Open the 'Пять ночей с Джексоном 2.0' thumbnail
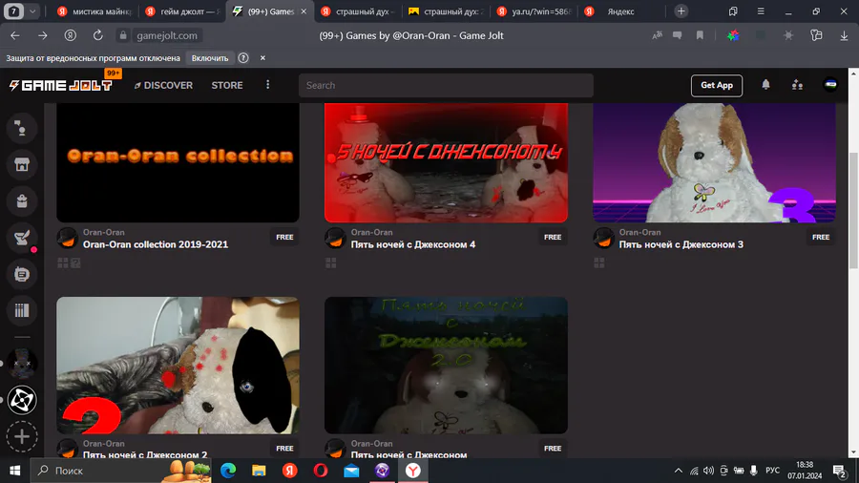Viewport: 859px width, 483px height. pos(446,366)
